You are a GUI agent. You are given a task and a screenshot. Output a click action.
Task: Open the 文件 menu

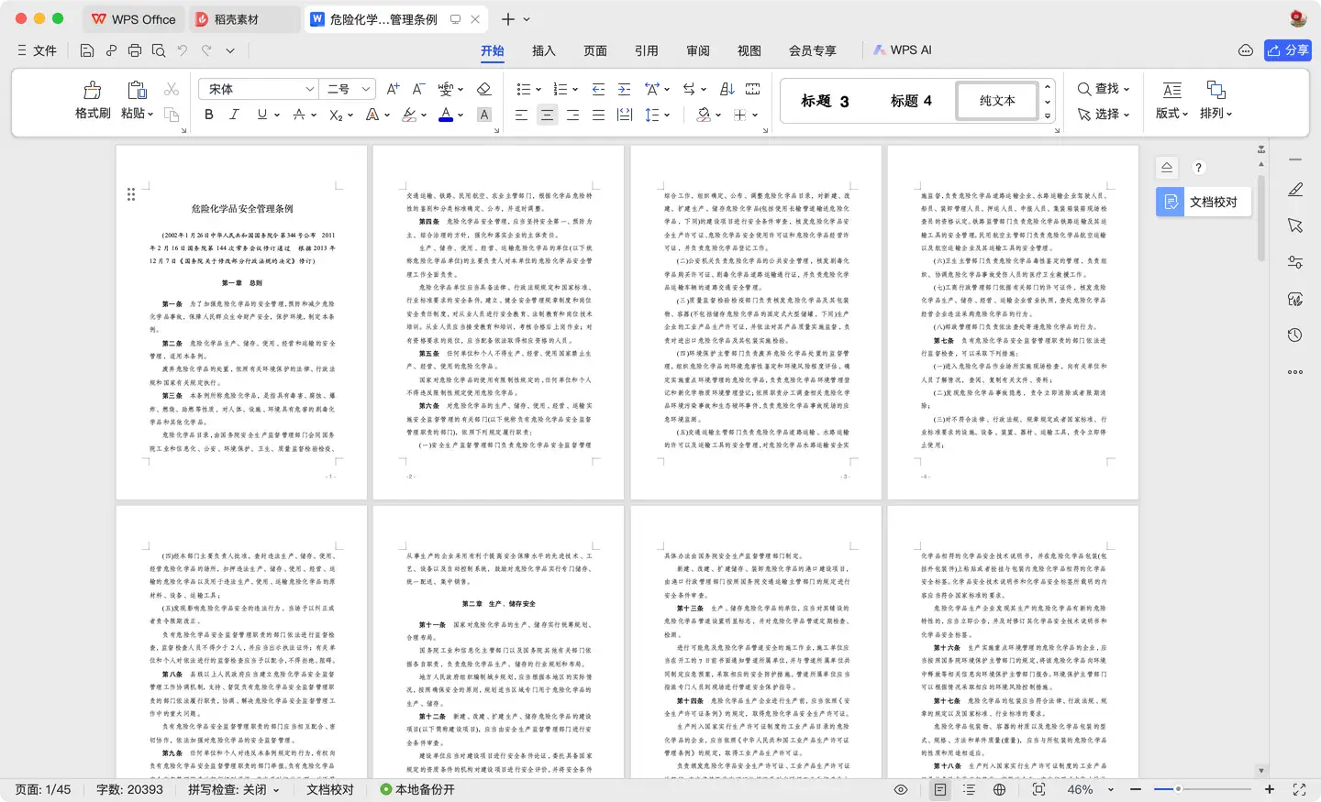tap(38, 50)
